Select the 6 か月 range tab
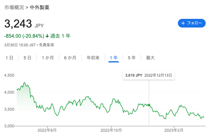The height and width of the screenshot is (136, 210). pos(70,58)
